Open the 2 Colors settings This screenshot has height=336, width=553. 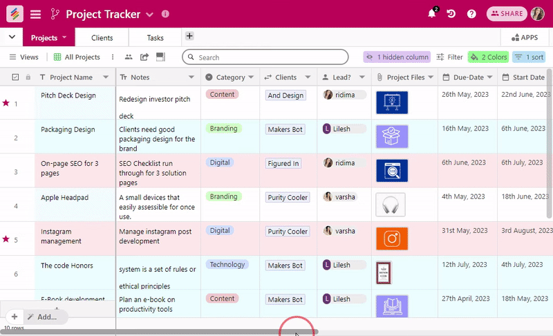[489, 57]
